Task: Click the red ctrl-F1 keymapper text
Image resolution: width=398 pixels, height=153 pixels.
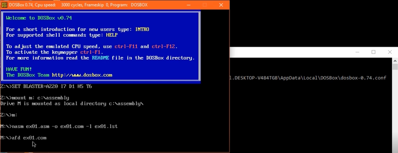Action: coord(91,52)
